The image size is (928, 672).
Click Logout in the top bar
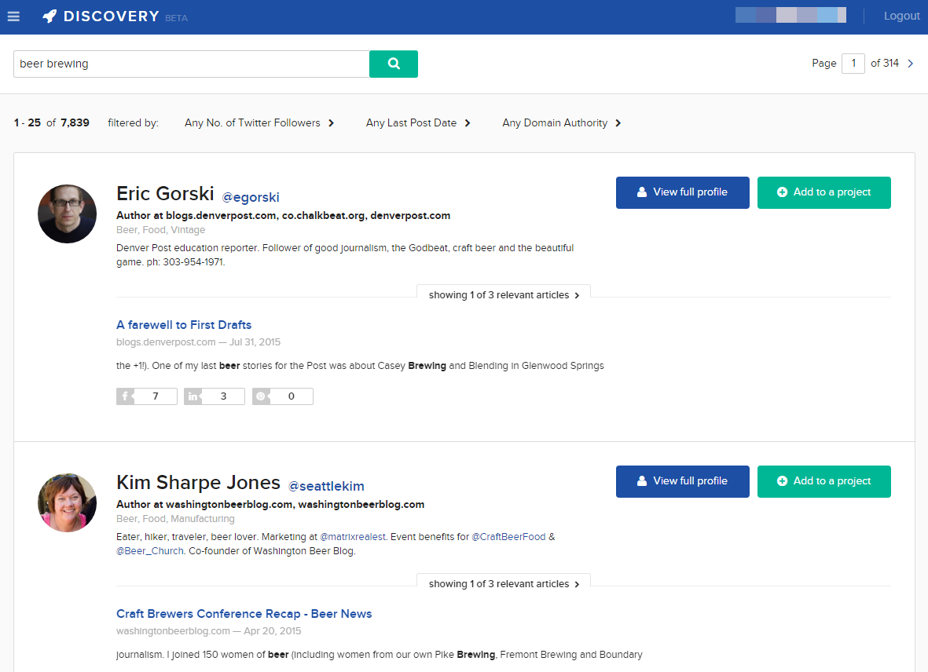pos(901,16)
